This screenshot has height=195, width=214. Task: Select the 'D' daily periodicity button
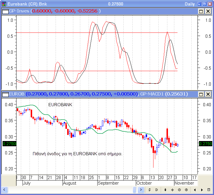[157, 190]
